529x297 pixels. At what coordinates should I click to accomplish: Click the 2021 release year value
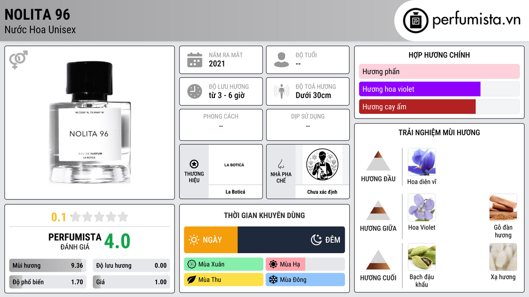tap(216, 63)
